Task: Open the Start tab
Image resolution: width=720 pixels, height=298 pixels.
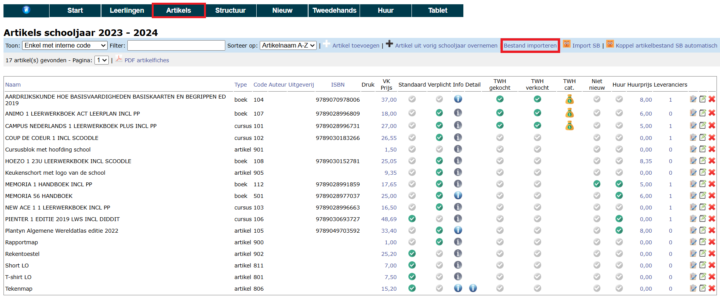Action: coord(75,10)
